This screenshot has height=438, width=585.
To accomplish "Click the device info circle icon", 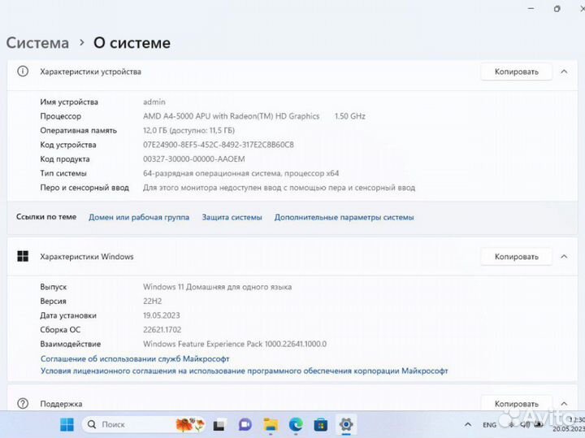I will coord(23,72).
